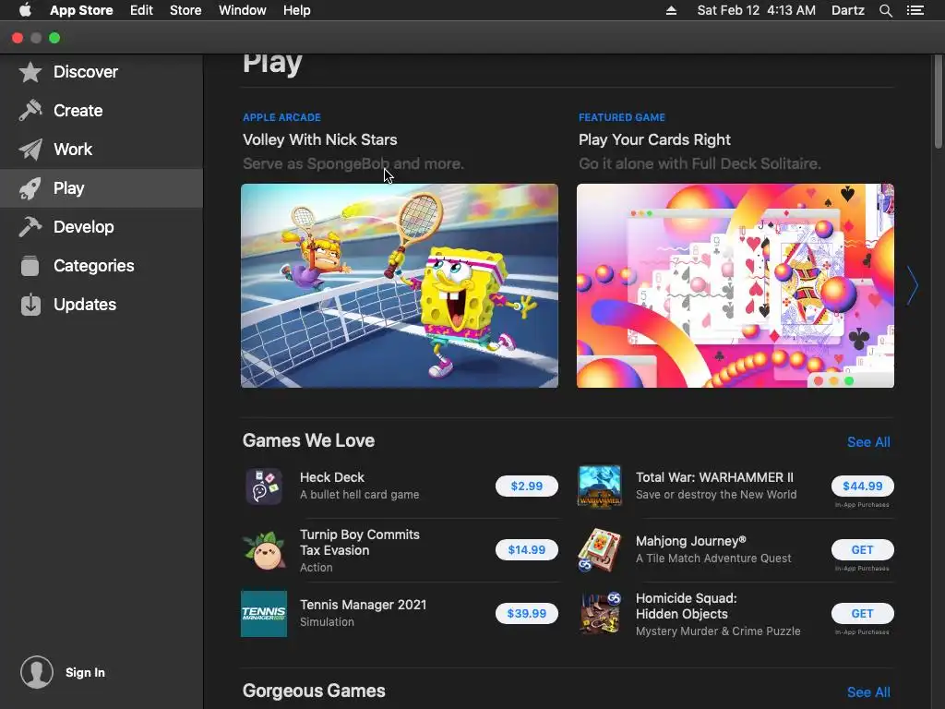Buy Turnip Boy for $14.99

[x=527, y=550]
